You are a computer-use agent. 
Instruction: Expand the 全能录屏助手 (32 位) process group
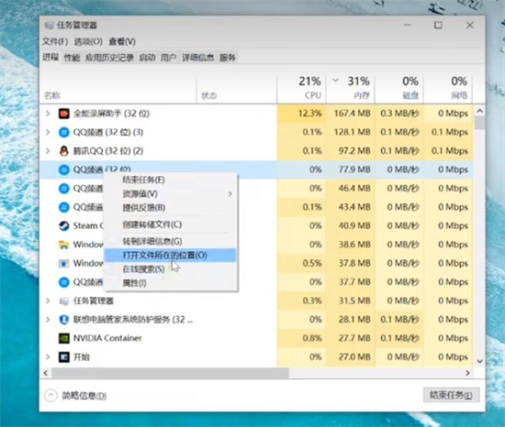tap(48, 114)
